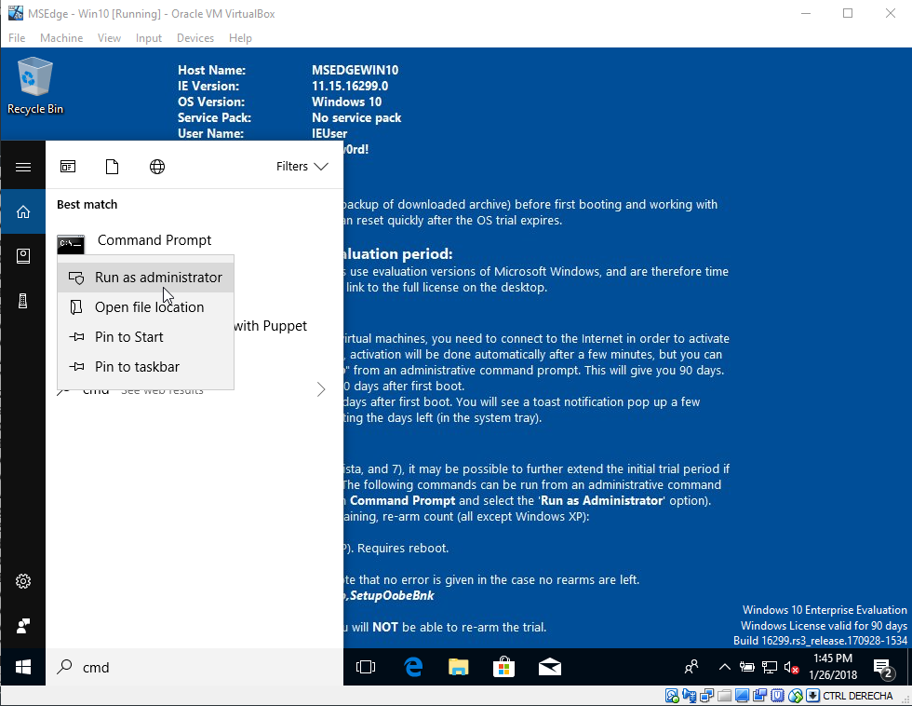
Task: Click the battery power tray icon
Action: coord(747,667)
